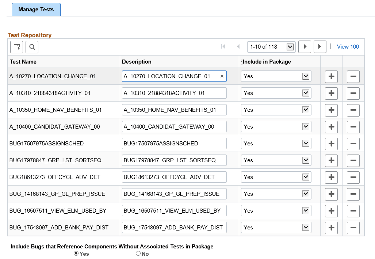
Task: Open the 1-10 of 118 pagination dropdown
Action: point(271,46)
